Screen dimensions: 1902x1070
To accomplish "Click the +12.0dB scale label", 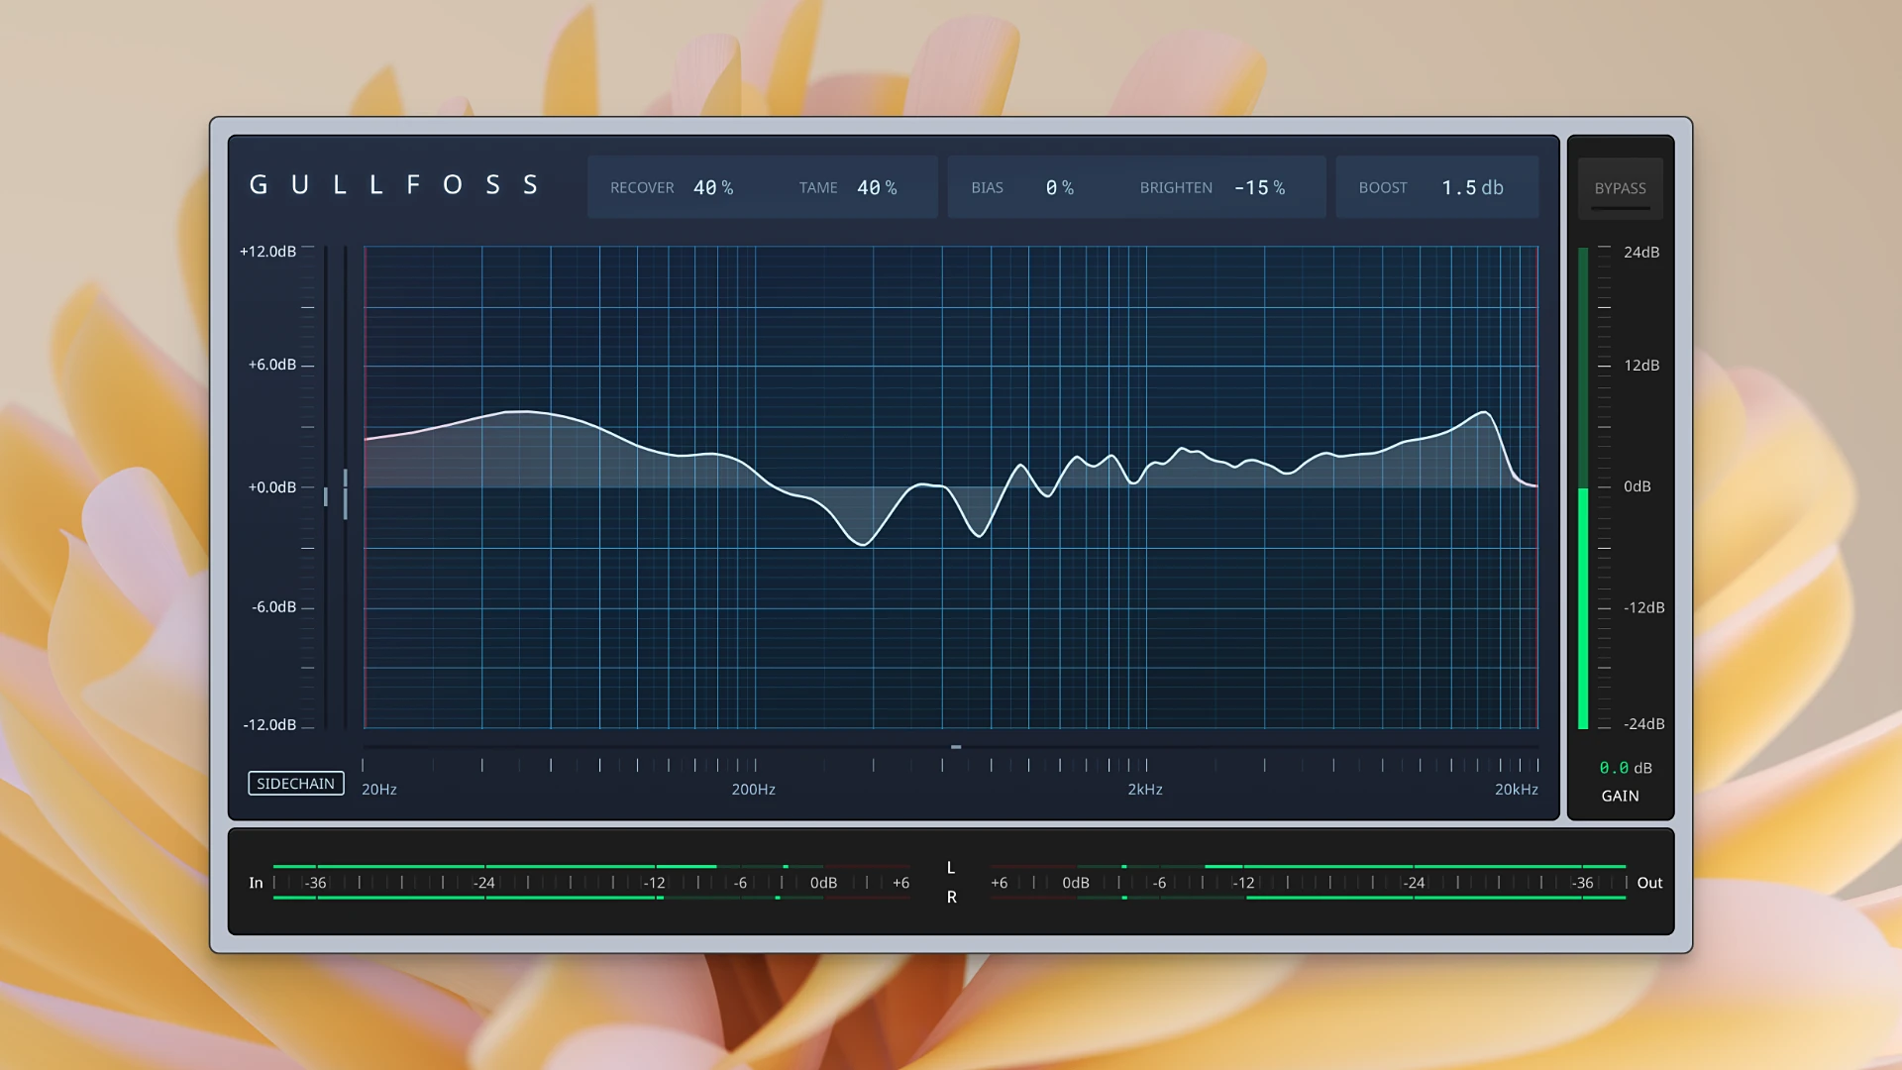I will click(267, 252).
